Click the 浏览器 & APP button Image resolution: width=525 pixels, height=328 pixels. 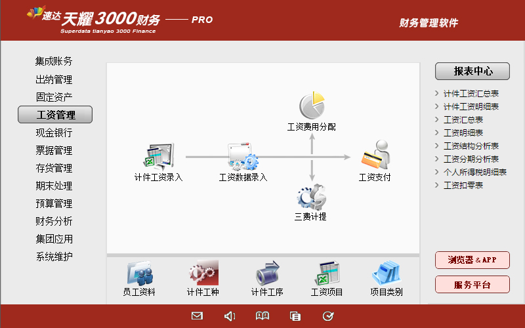point(472,260)
